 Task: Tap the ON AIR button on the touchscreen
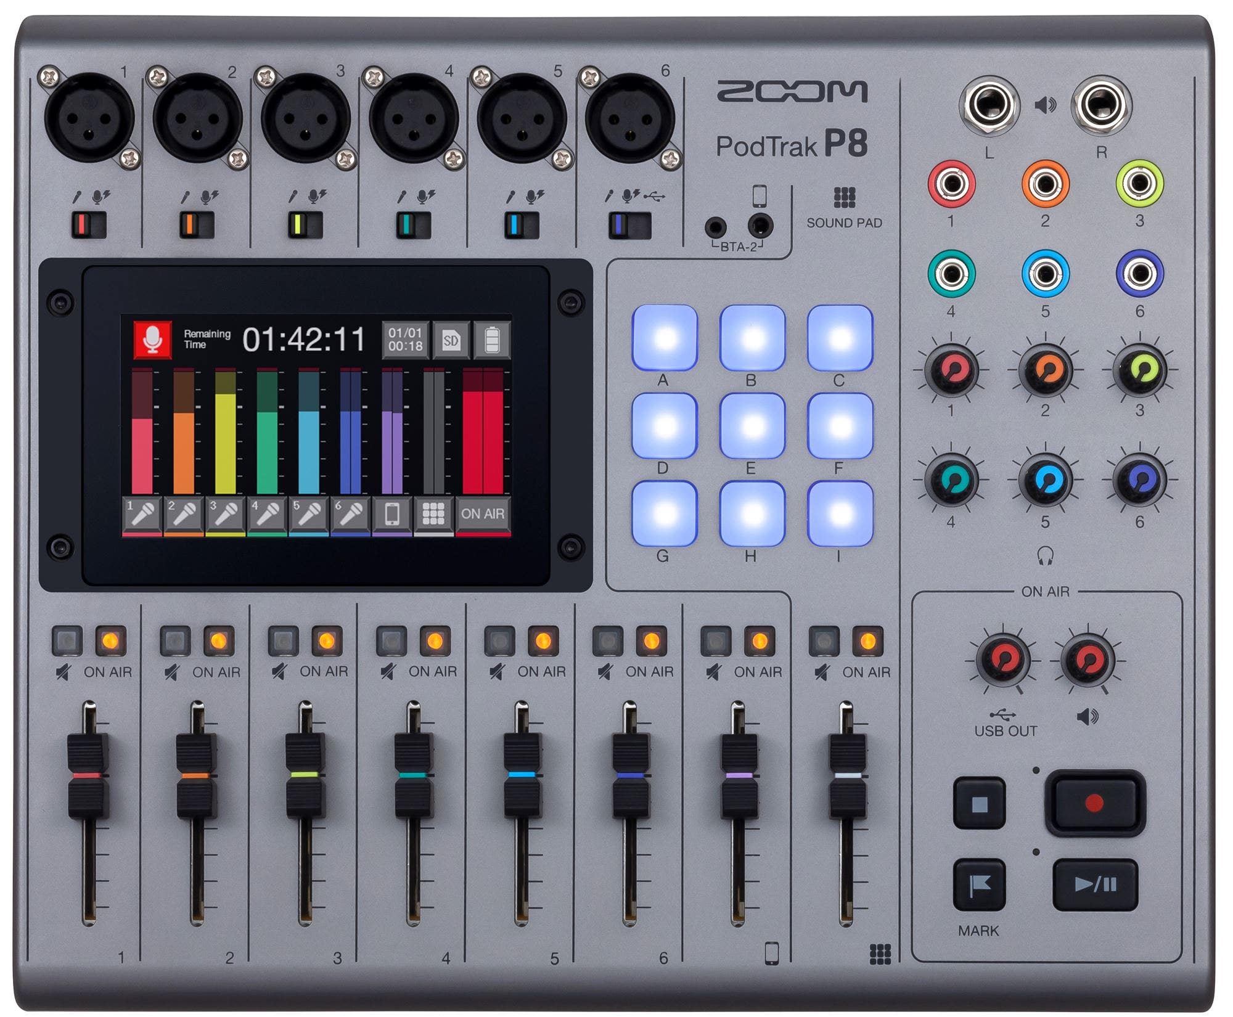(x=483, y=514)
